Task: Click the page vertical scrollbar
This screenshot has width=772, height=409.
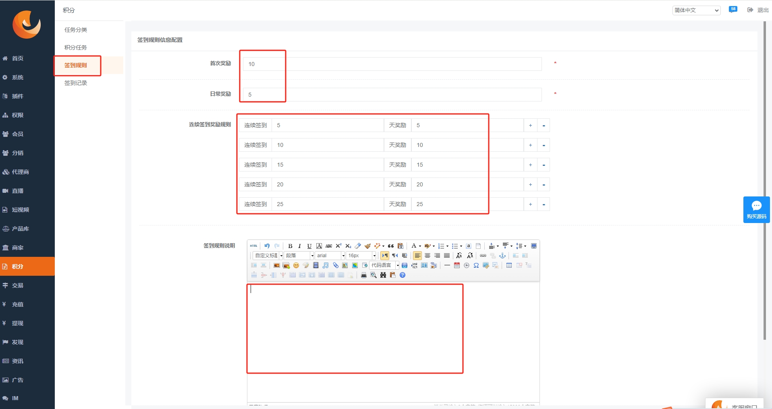Action: point(764,180)
